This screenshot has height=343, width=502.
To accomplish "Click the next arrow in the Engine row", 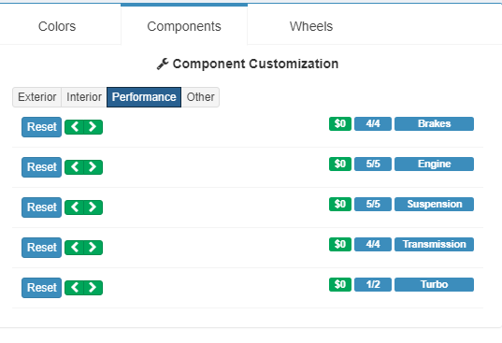I will coord(93,167).
